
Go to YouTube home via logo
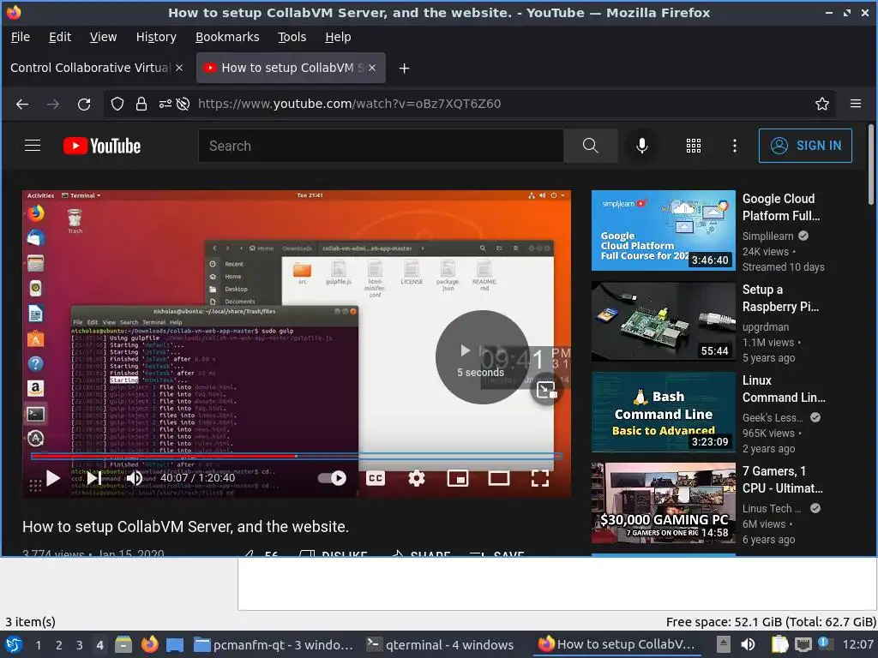point(102,146)
